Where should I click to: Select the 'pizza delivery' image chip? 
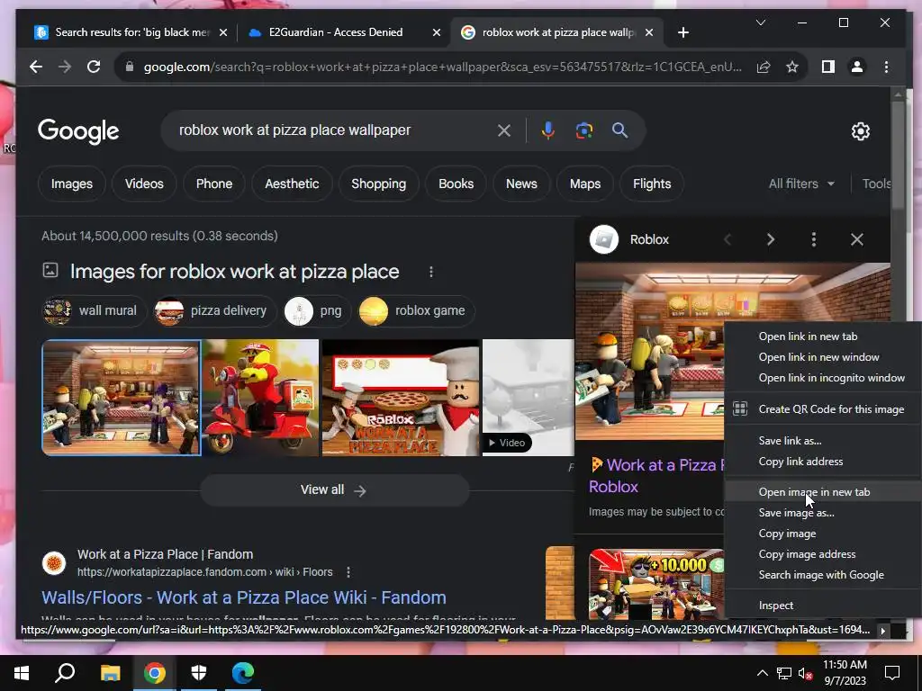pos(214,310)
